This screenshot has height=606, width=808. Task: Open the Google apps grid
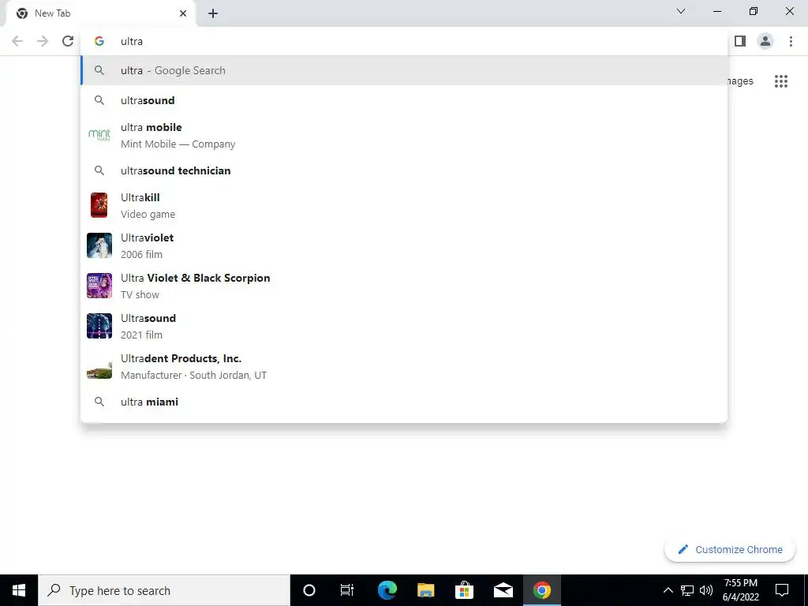tap(781, 81)
